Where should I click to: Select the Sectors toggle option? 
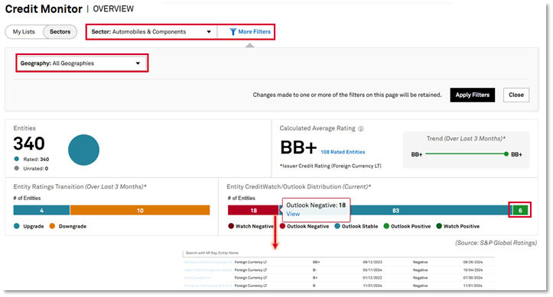(60, 31)
